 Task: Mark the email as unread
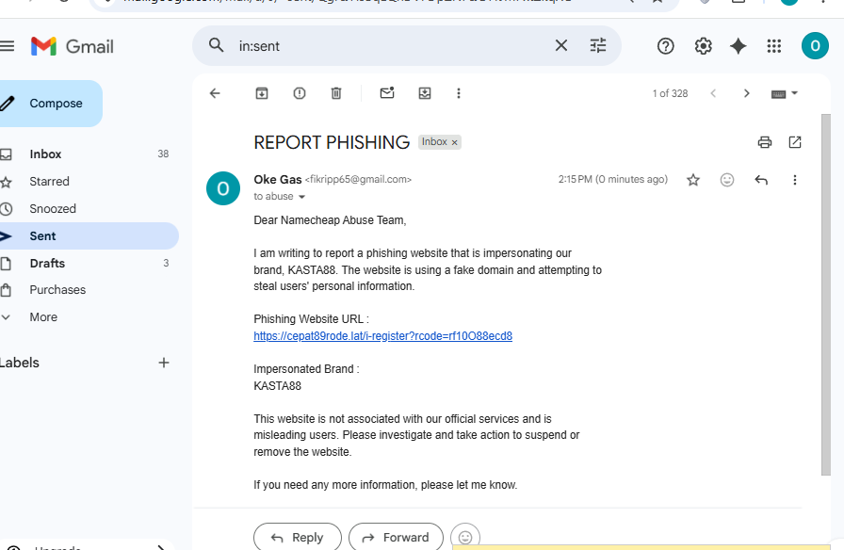point(387,93)
